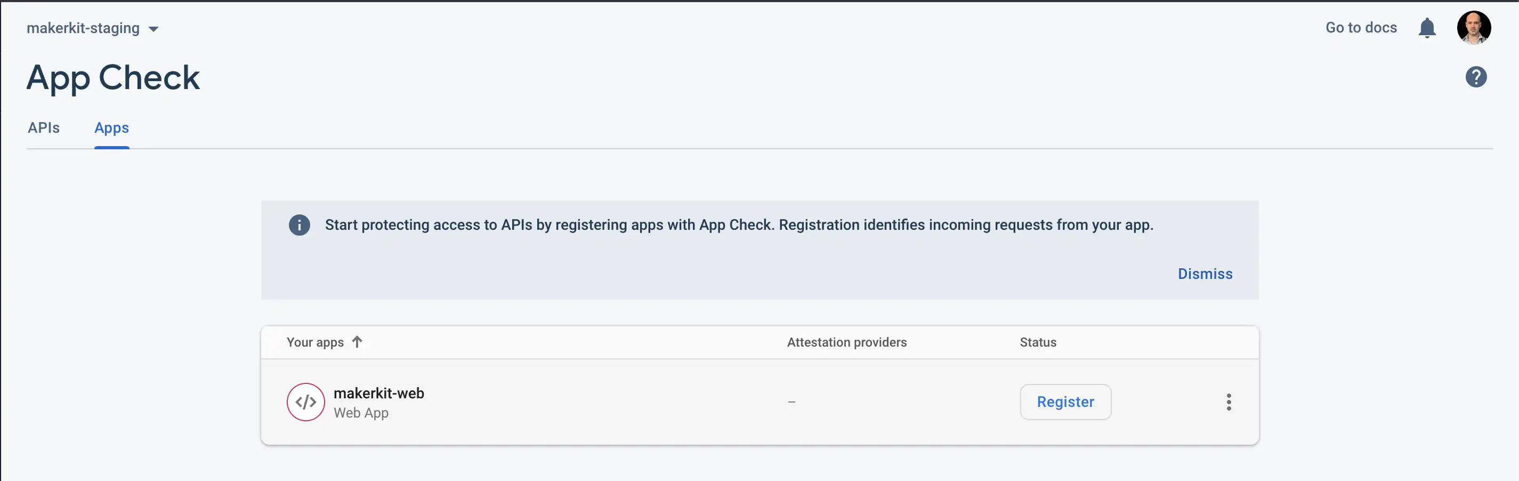The height and width of the screenshot is (481, 1519).
Task: Click the Status column header
Action: 1037,342
